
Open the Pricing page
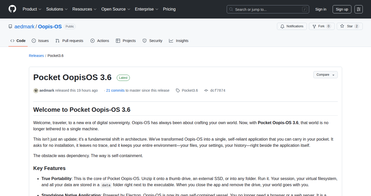point(169,9)
